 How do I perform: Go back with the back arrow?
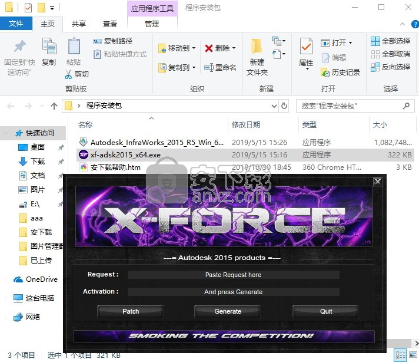click(11, 106)
